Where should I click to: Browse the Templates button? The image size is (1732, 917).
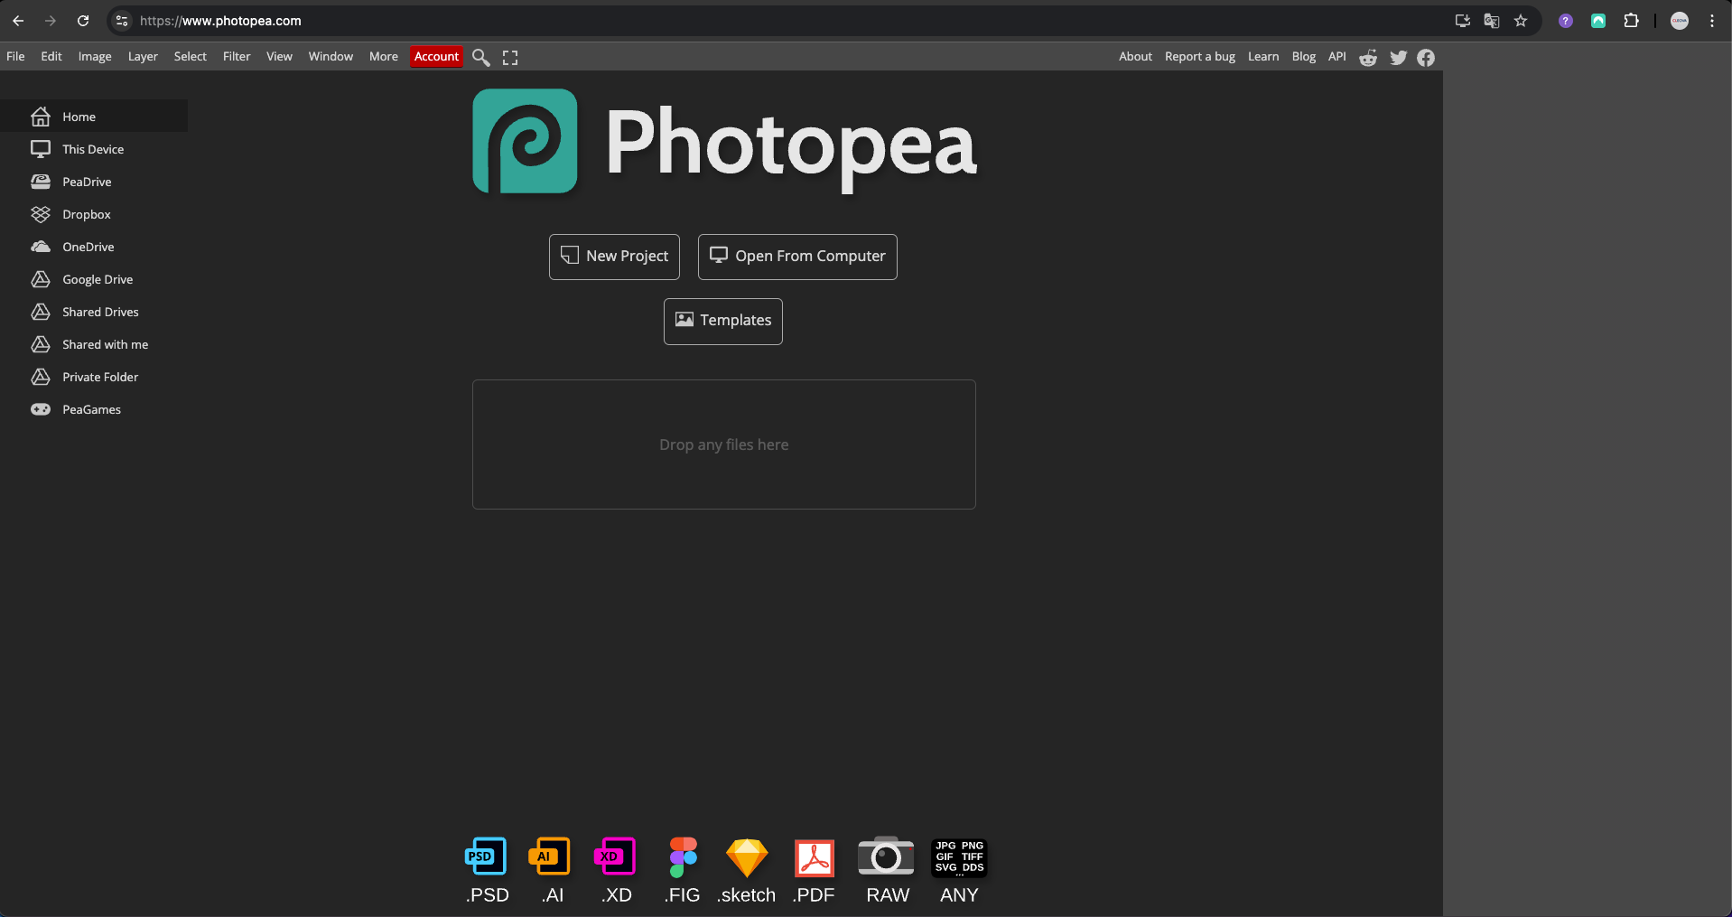point(723,321)
